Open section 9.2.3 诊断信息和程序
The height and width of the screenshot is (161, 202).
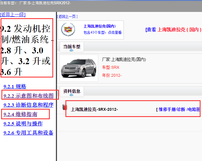pos(28,105)
